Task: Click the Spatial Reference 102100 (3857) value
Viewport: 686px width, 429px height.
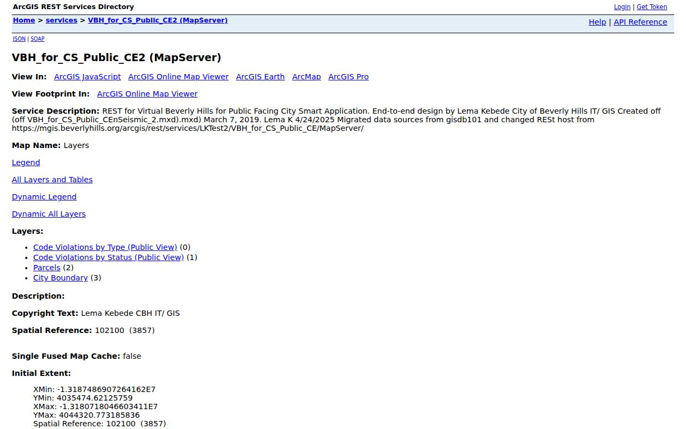Action: pyautogui.click(x=125, y=330)
